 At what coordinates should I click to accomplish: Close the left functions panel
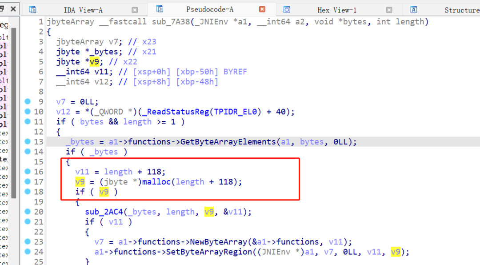coord(13,9)
